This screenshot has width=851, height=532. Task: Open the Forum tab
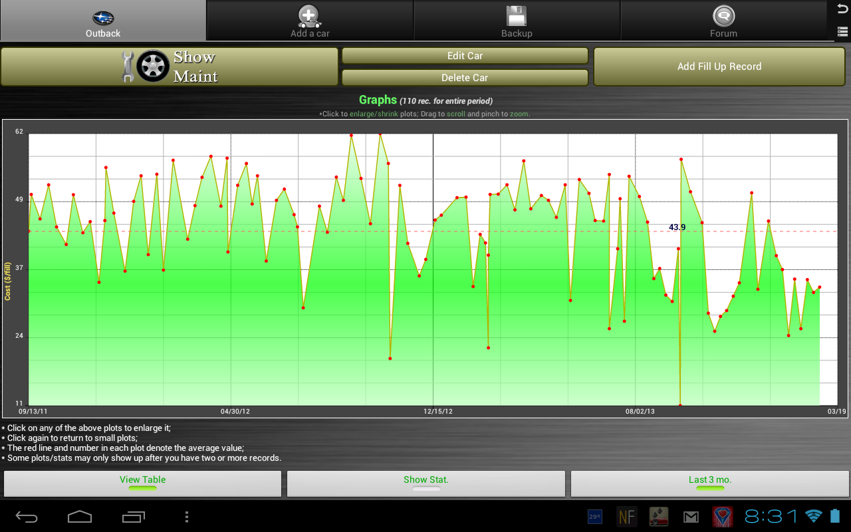(x=723, y=21)
